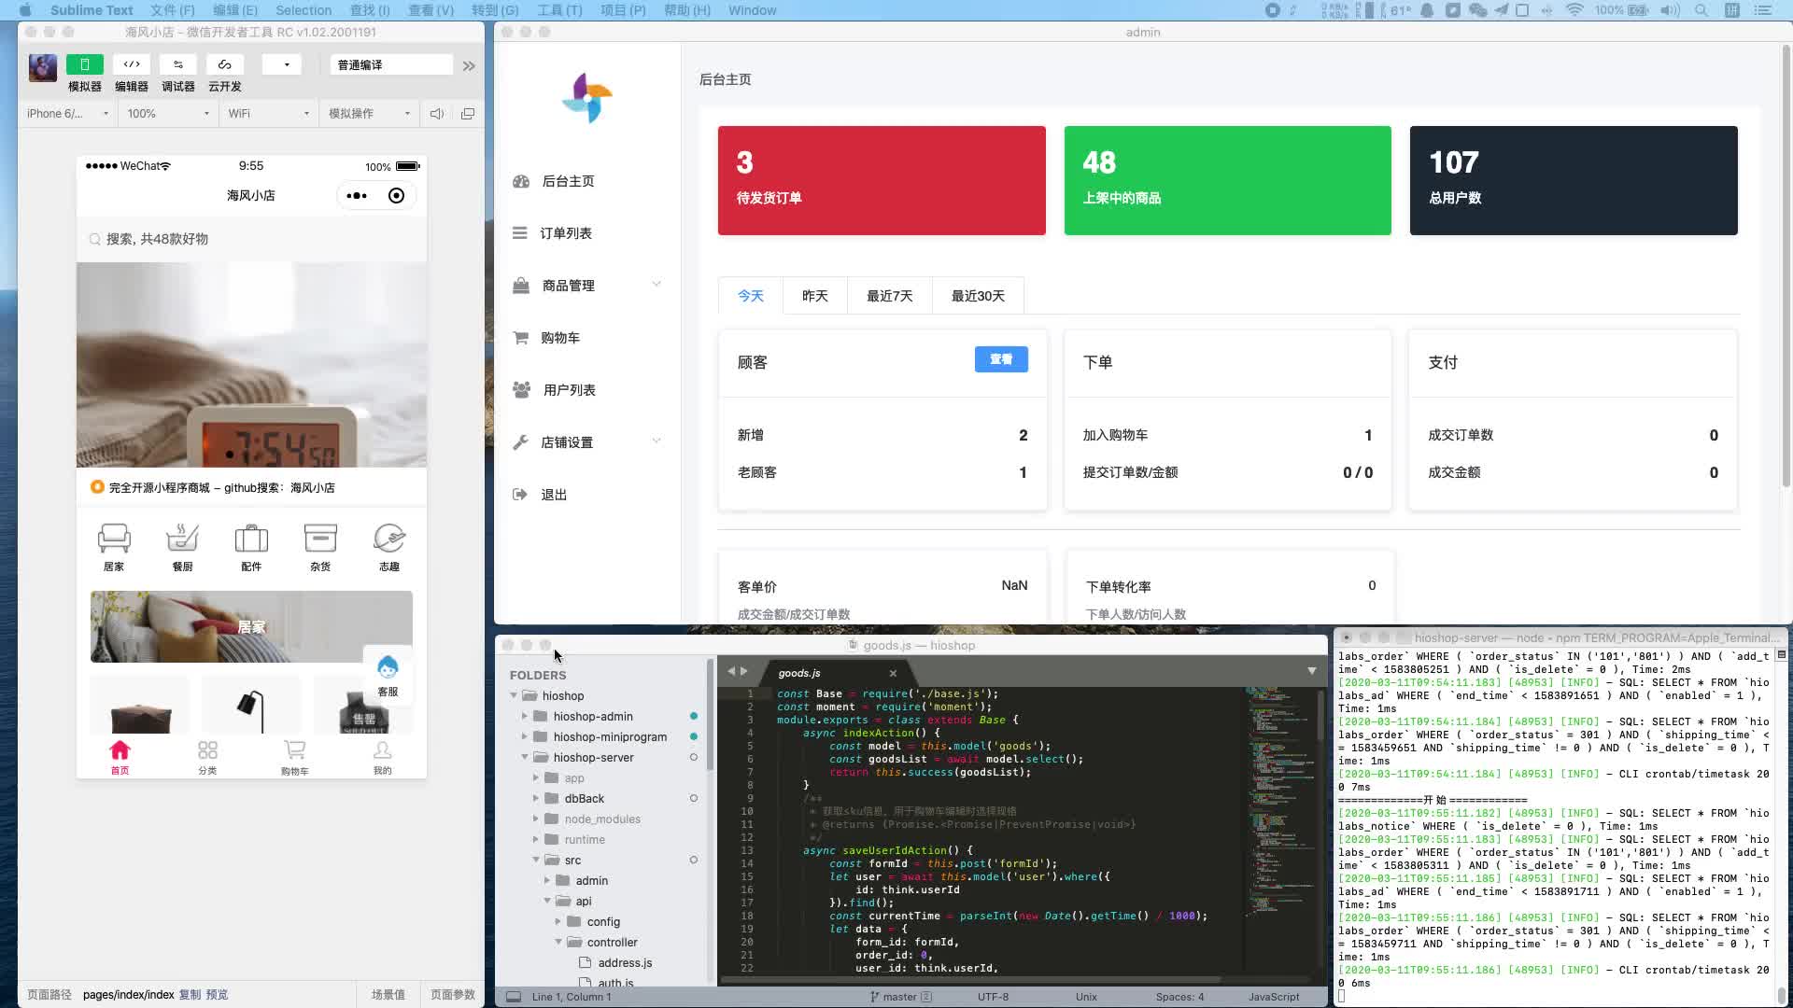Toggle the debugger panel button
This screenshot has width=1793, height=1008.
tap(177, 64)
